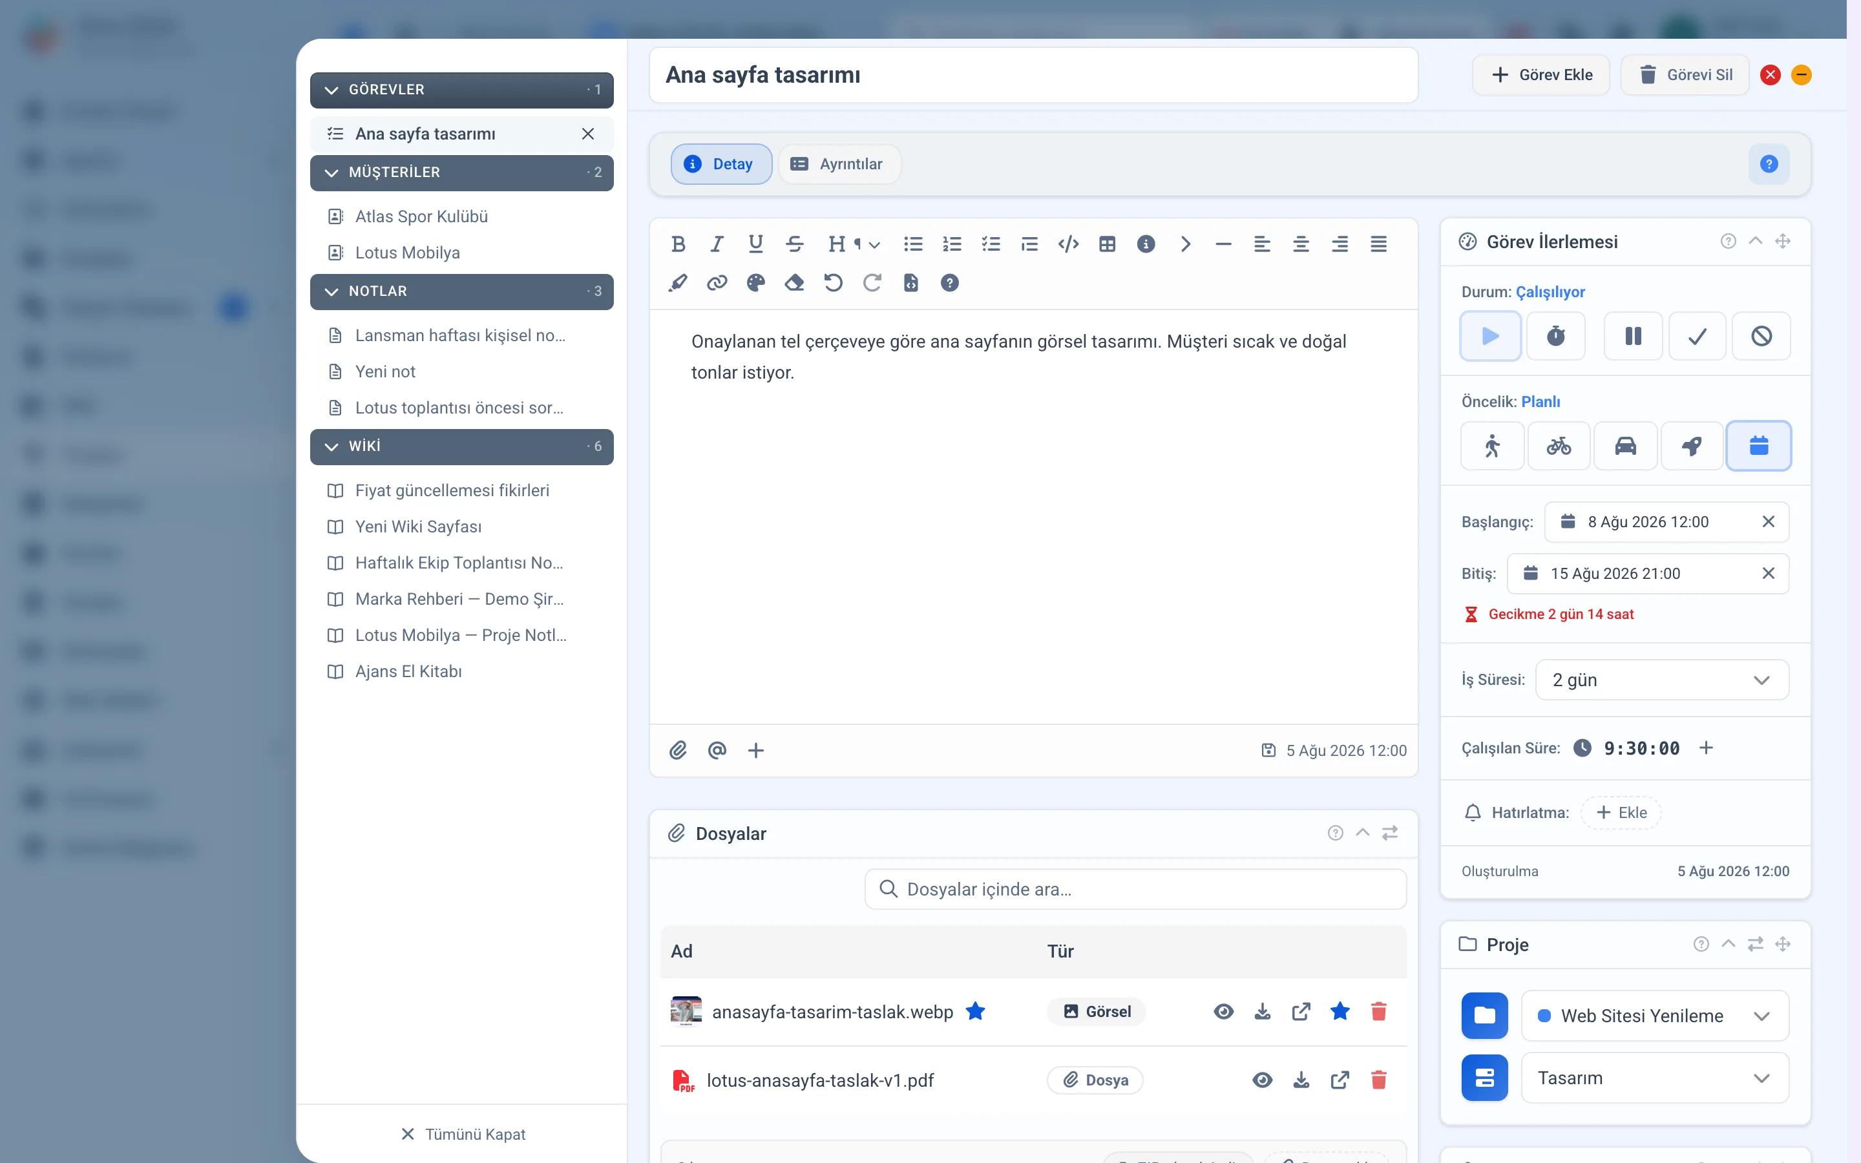Open the İş Süresi dropdown

(1662, 680)
